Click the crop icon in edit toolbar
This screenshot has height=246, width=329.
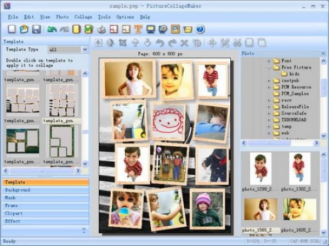[123, 43]
